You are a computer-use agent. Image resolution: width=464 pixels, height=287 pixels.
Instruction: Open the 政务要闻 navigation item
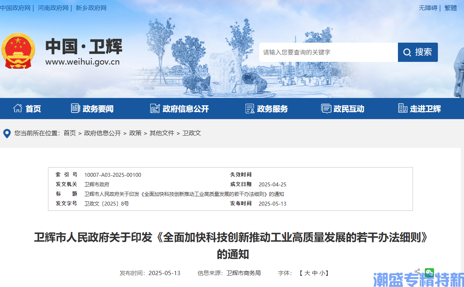tap(98, 109)
